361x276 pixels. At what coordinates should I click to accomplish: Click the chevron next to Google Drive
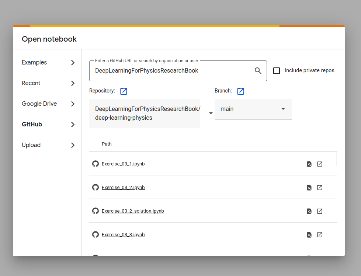[x=73, y=104]
